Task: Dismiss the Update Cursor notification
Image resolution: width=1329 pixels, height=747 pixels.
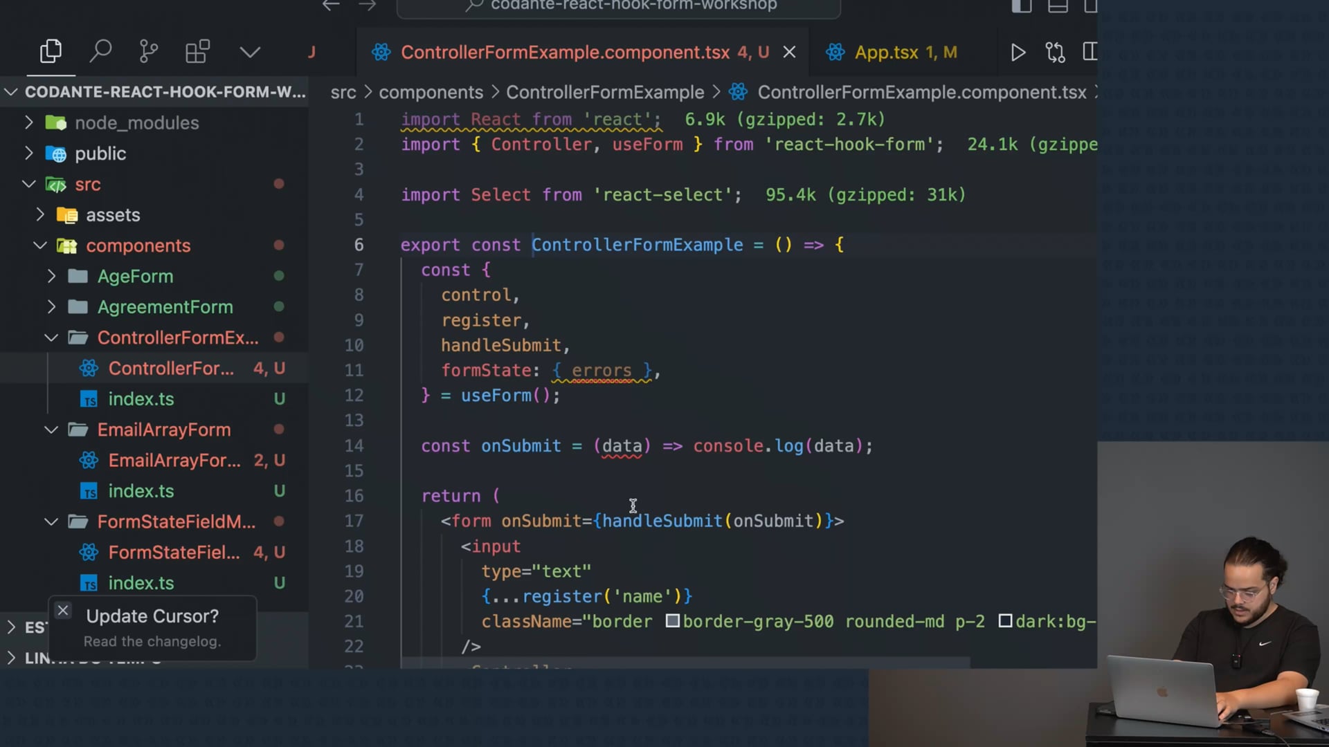Action: click(x=63, y=611)
